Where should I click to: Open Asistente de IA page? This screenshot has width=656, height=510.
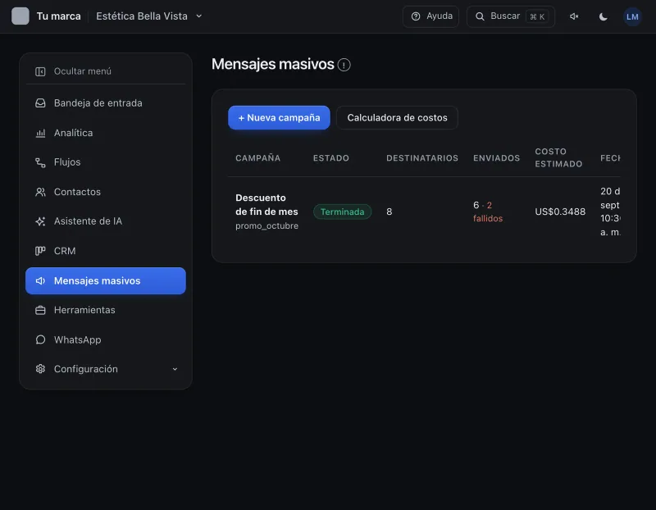click(x=106, y=221)
